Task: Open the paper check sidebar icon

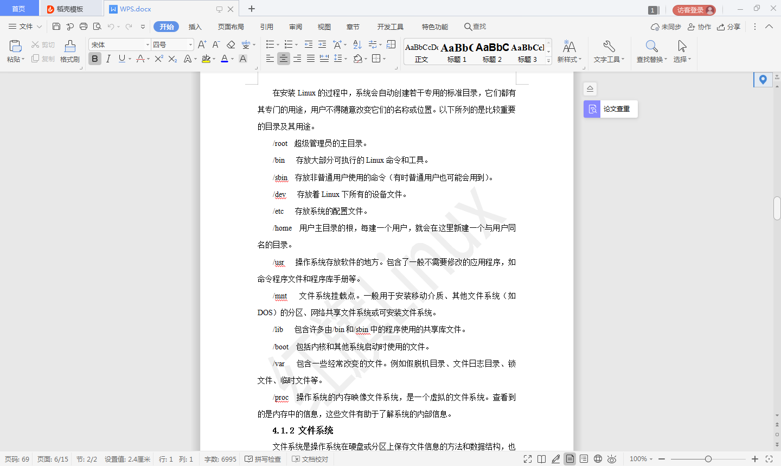Action: tap(592, 109)
